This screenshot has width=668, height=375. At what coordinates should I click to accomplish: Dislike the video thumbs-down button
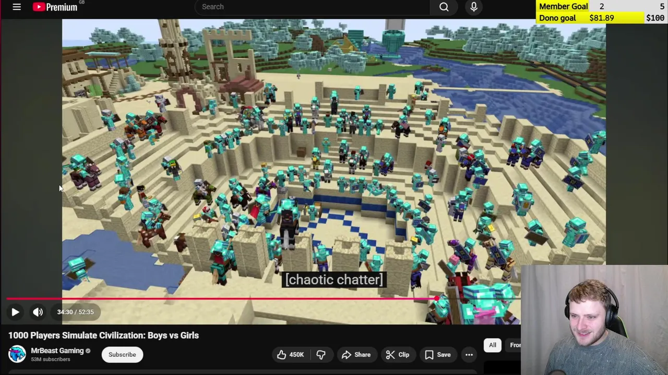pos(321,355)
